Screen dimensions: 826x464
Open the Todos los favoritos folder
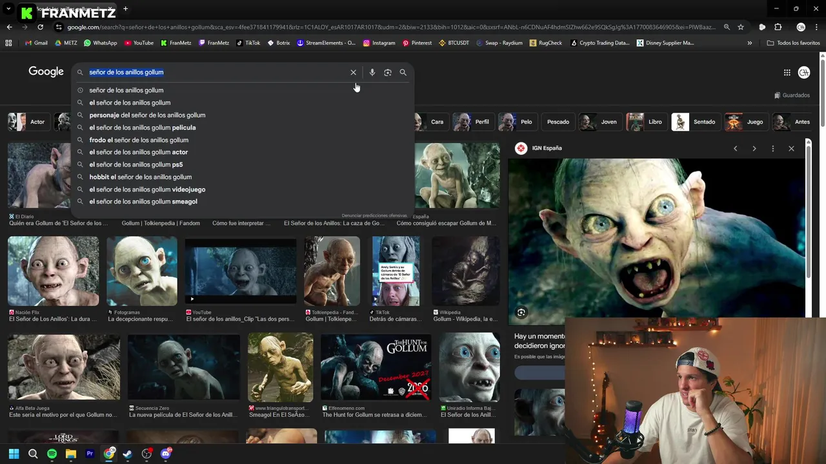pos(793,43)
